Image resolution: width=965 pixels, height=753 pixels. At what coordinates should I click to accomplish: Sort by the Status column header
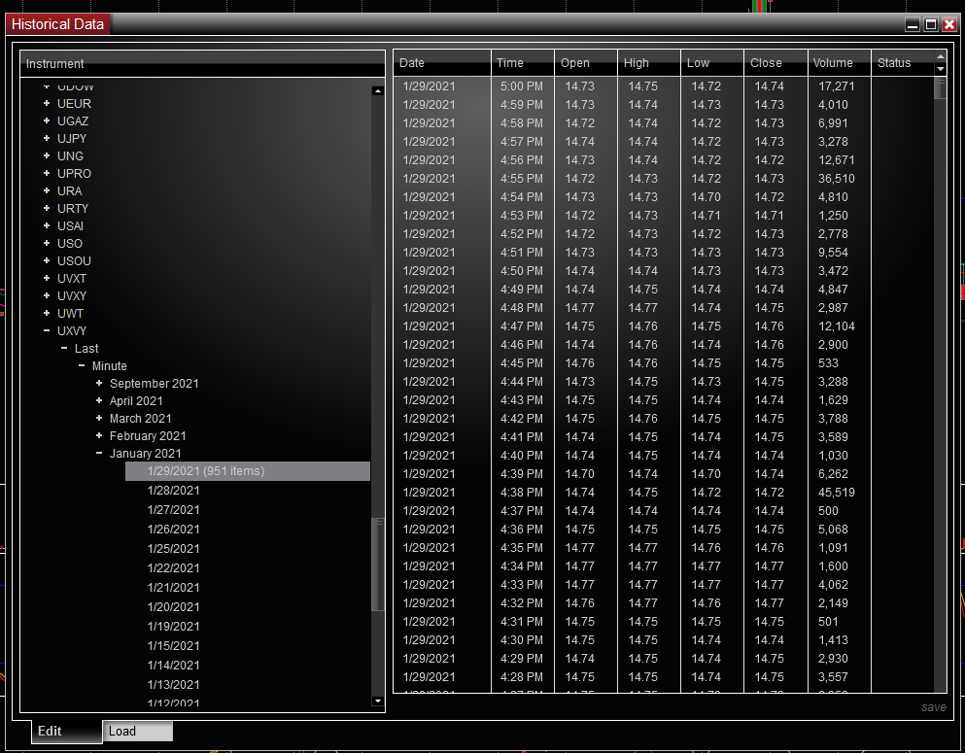(903, 63)
